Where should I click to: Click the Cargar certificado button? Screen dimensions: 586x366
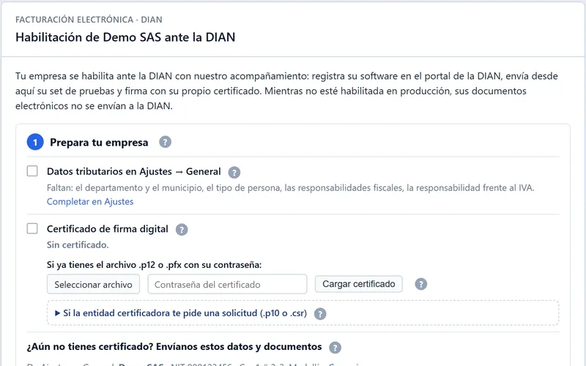click(359, 284)
